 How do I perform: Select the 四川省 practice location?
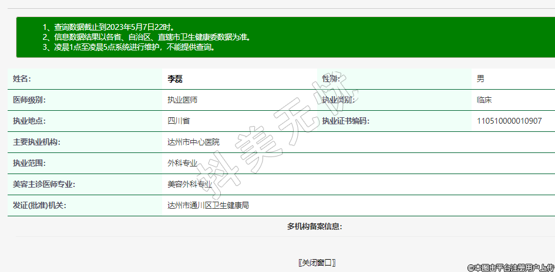click(x=179, y=121)
